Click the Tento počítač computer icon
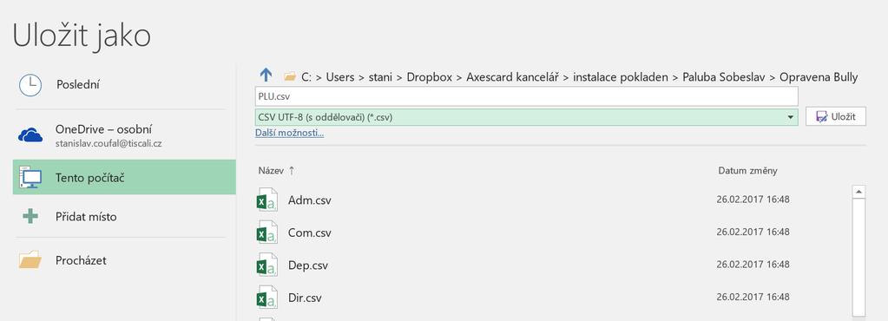This screenshot has height=321, width=888. (30, 178)
